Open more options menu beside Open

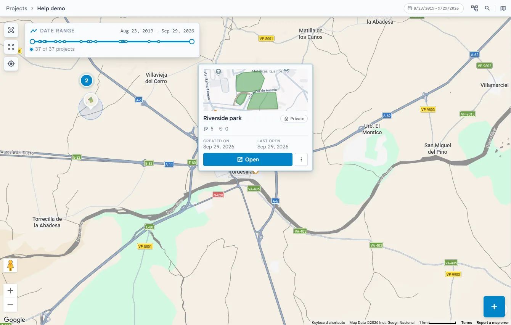(x=301, y=159)
